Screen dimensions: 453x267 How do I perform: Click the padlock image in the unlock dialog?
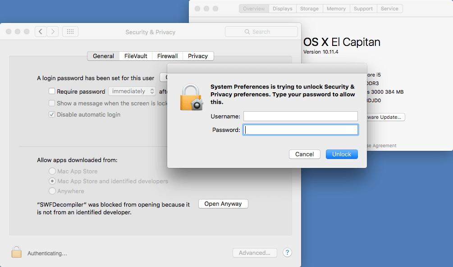pyautogui.click(x=191, y=97)
